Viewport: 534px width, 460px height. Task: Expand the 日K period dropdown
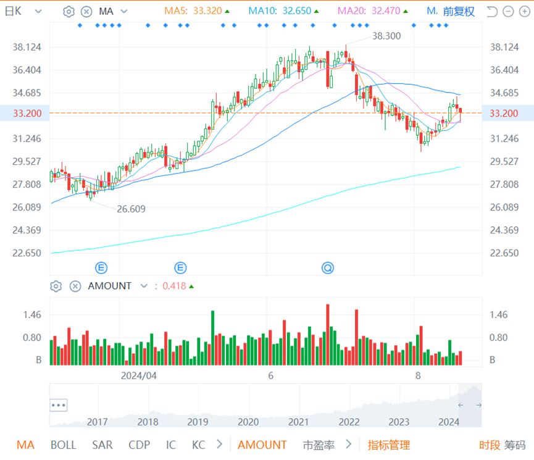click(38, 12)
